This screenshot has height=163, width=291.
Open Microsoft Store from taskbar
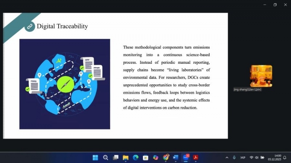[x=145, y=158]
